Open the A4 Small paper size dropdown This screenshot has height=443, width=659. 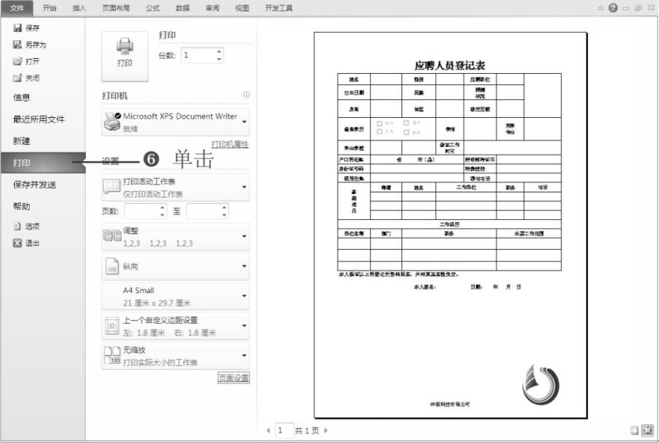coord(175,296)
